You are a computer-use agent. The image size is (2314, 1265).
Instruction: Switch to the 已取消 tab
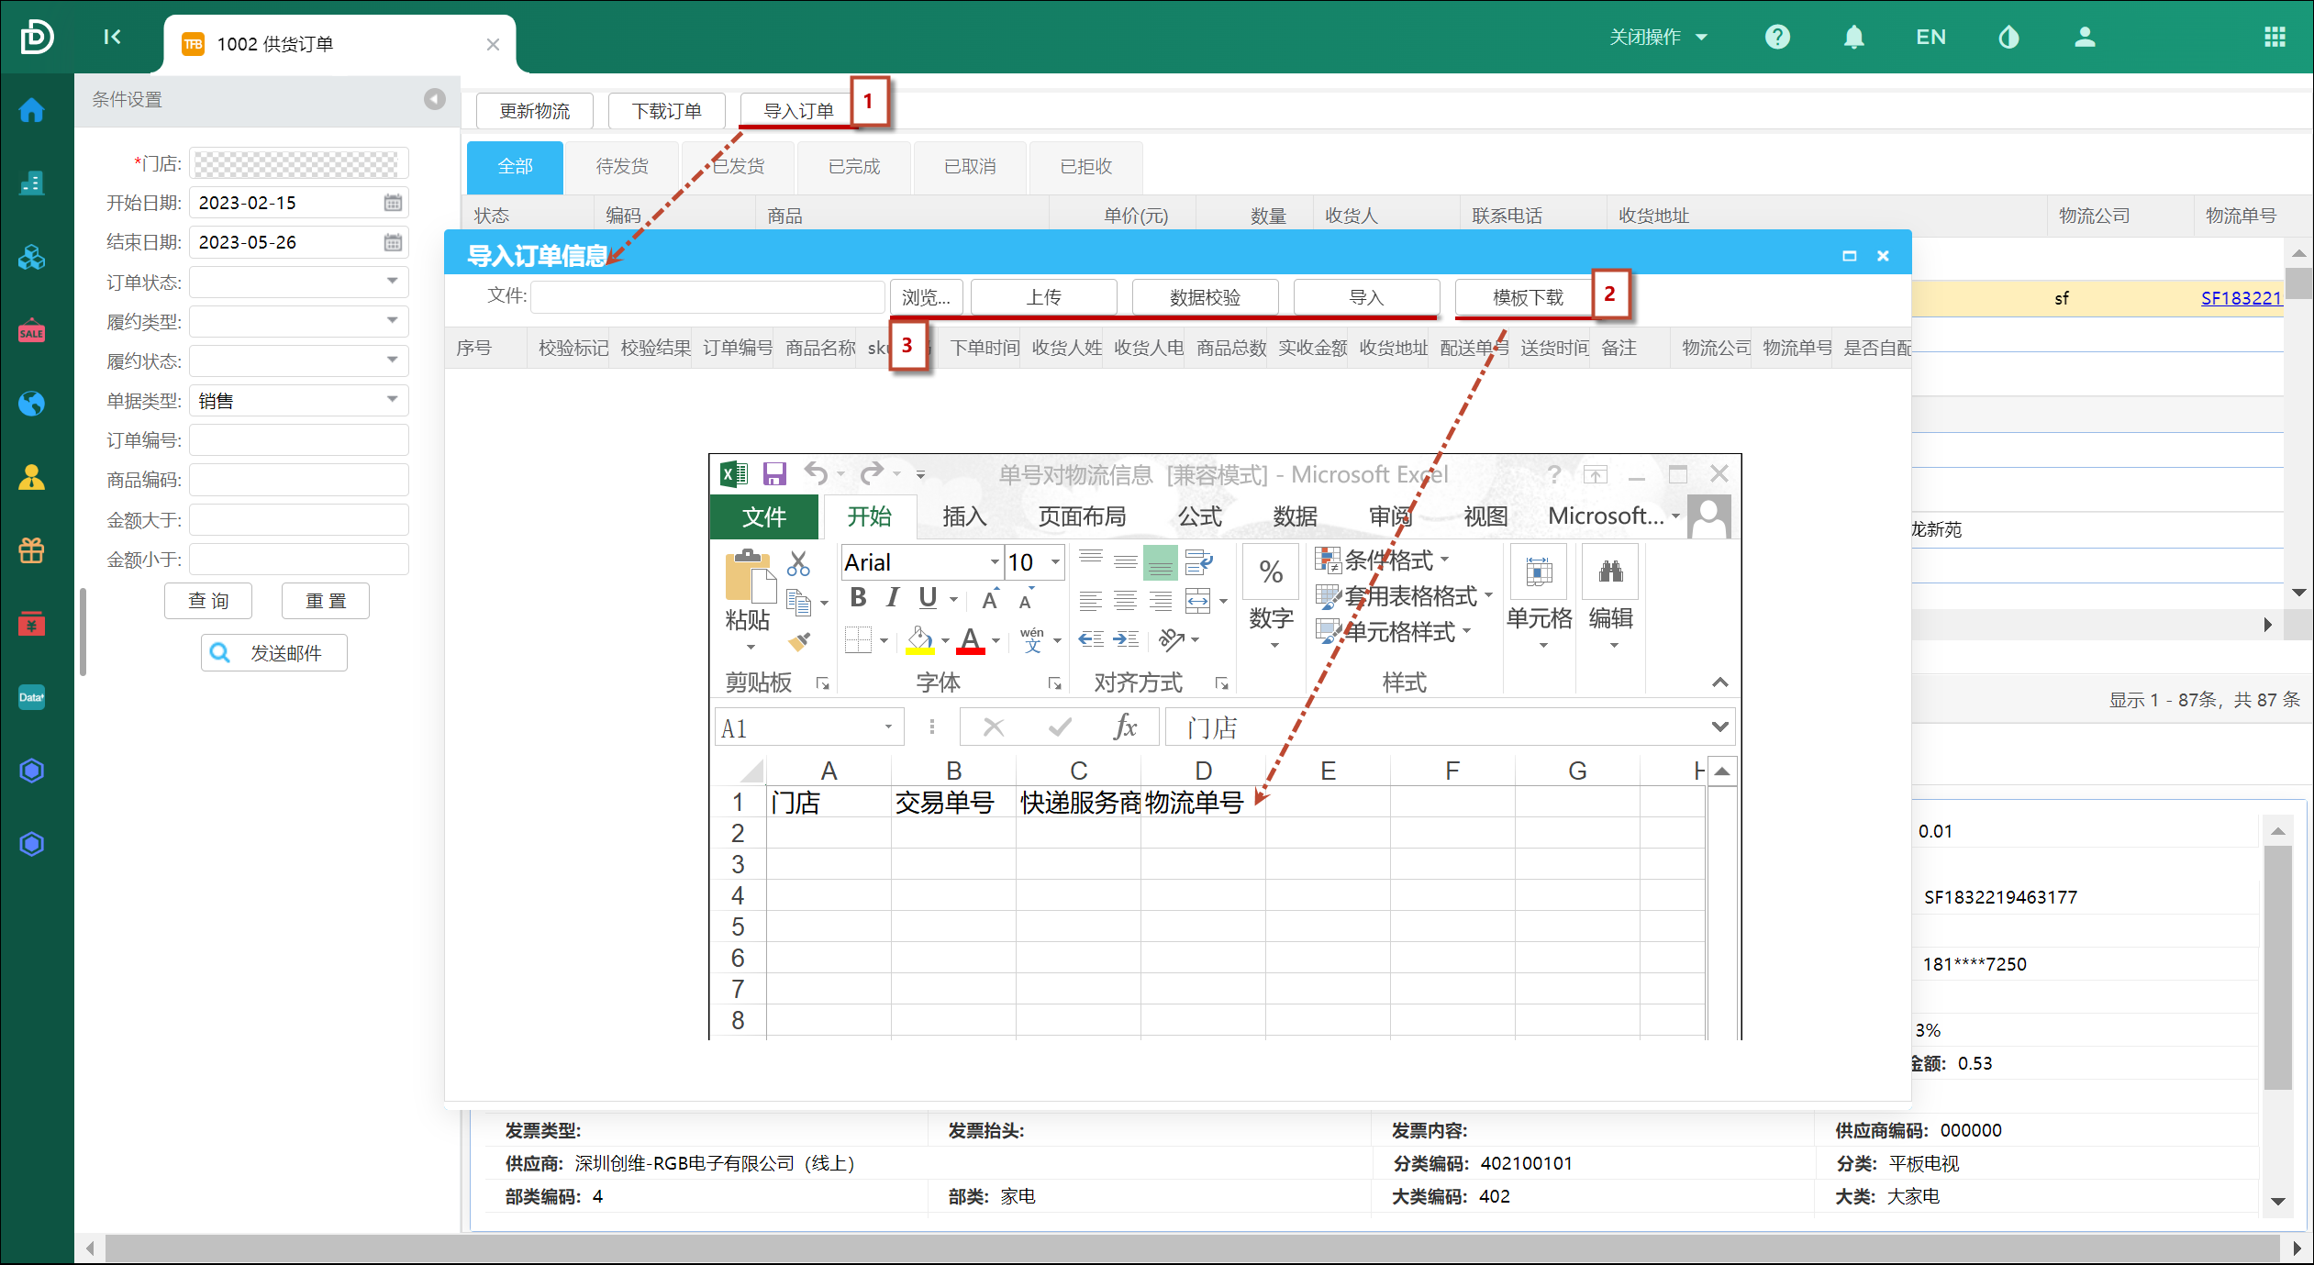click(x=970, y=167)
